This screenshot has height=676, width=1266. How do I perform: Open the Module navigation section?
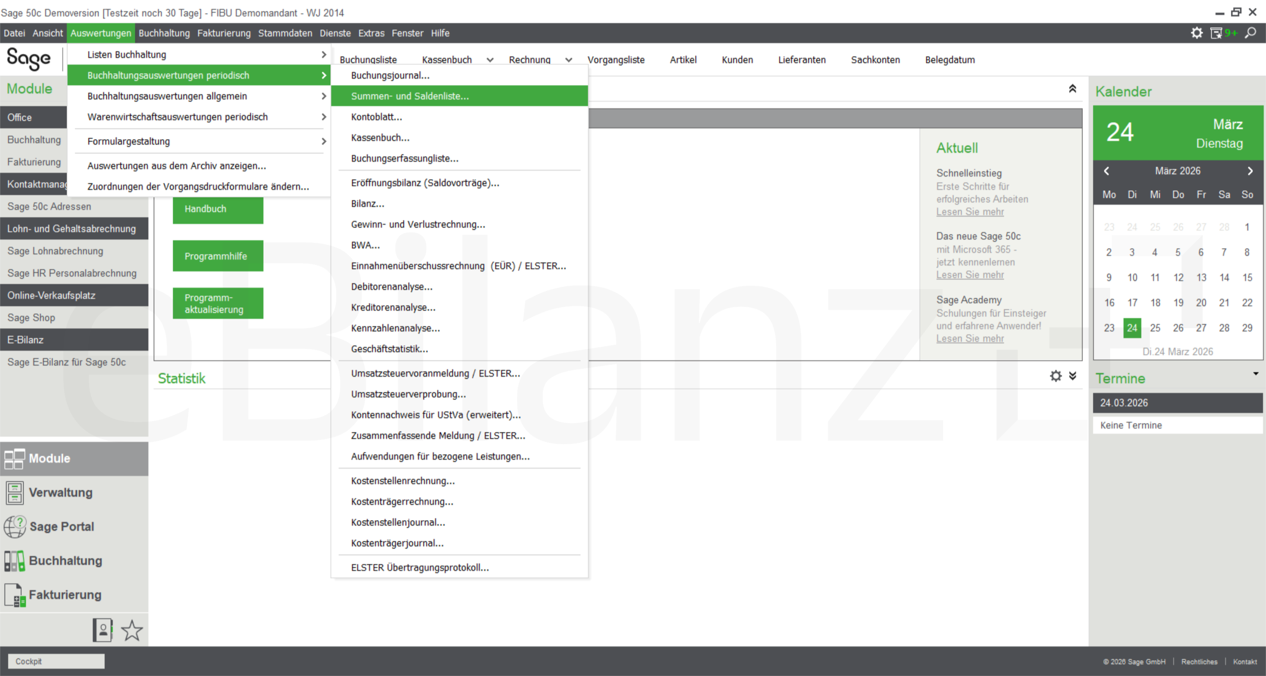(x=74, y=458)
